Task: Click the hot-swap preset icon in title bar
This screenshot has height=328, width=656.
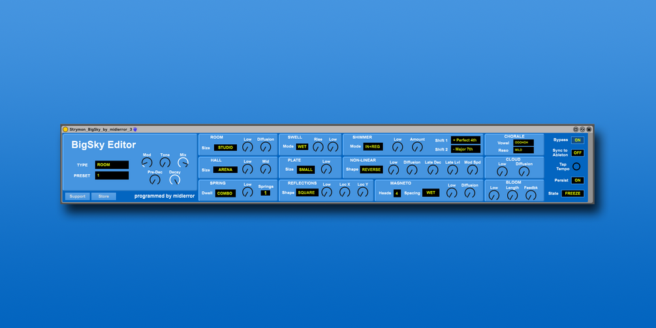Action: click(582, 130)
